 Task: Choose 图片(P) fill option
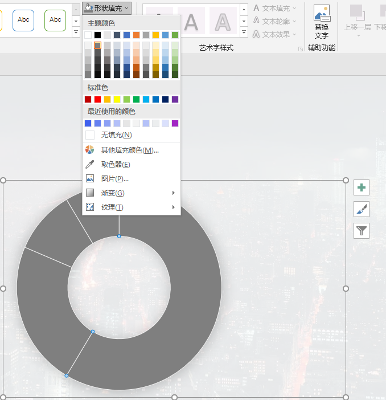click(x=132, y=178)
